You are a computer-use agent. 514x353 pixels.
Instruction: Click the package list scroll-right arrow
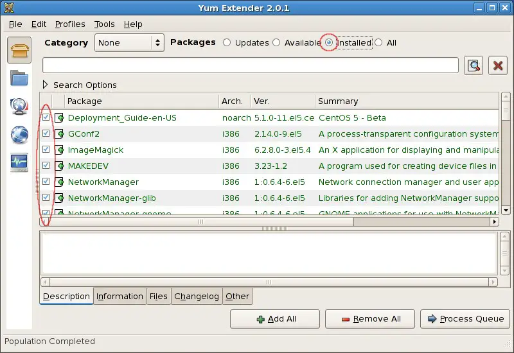coord(494,221)
